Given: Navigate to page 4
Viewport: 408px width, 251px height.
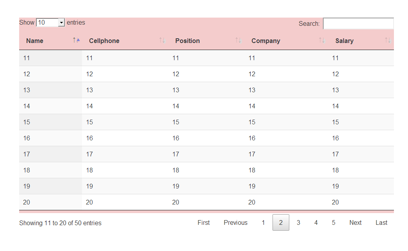Looking at the screenshot, I should [x=316, y=222].
